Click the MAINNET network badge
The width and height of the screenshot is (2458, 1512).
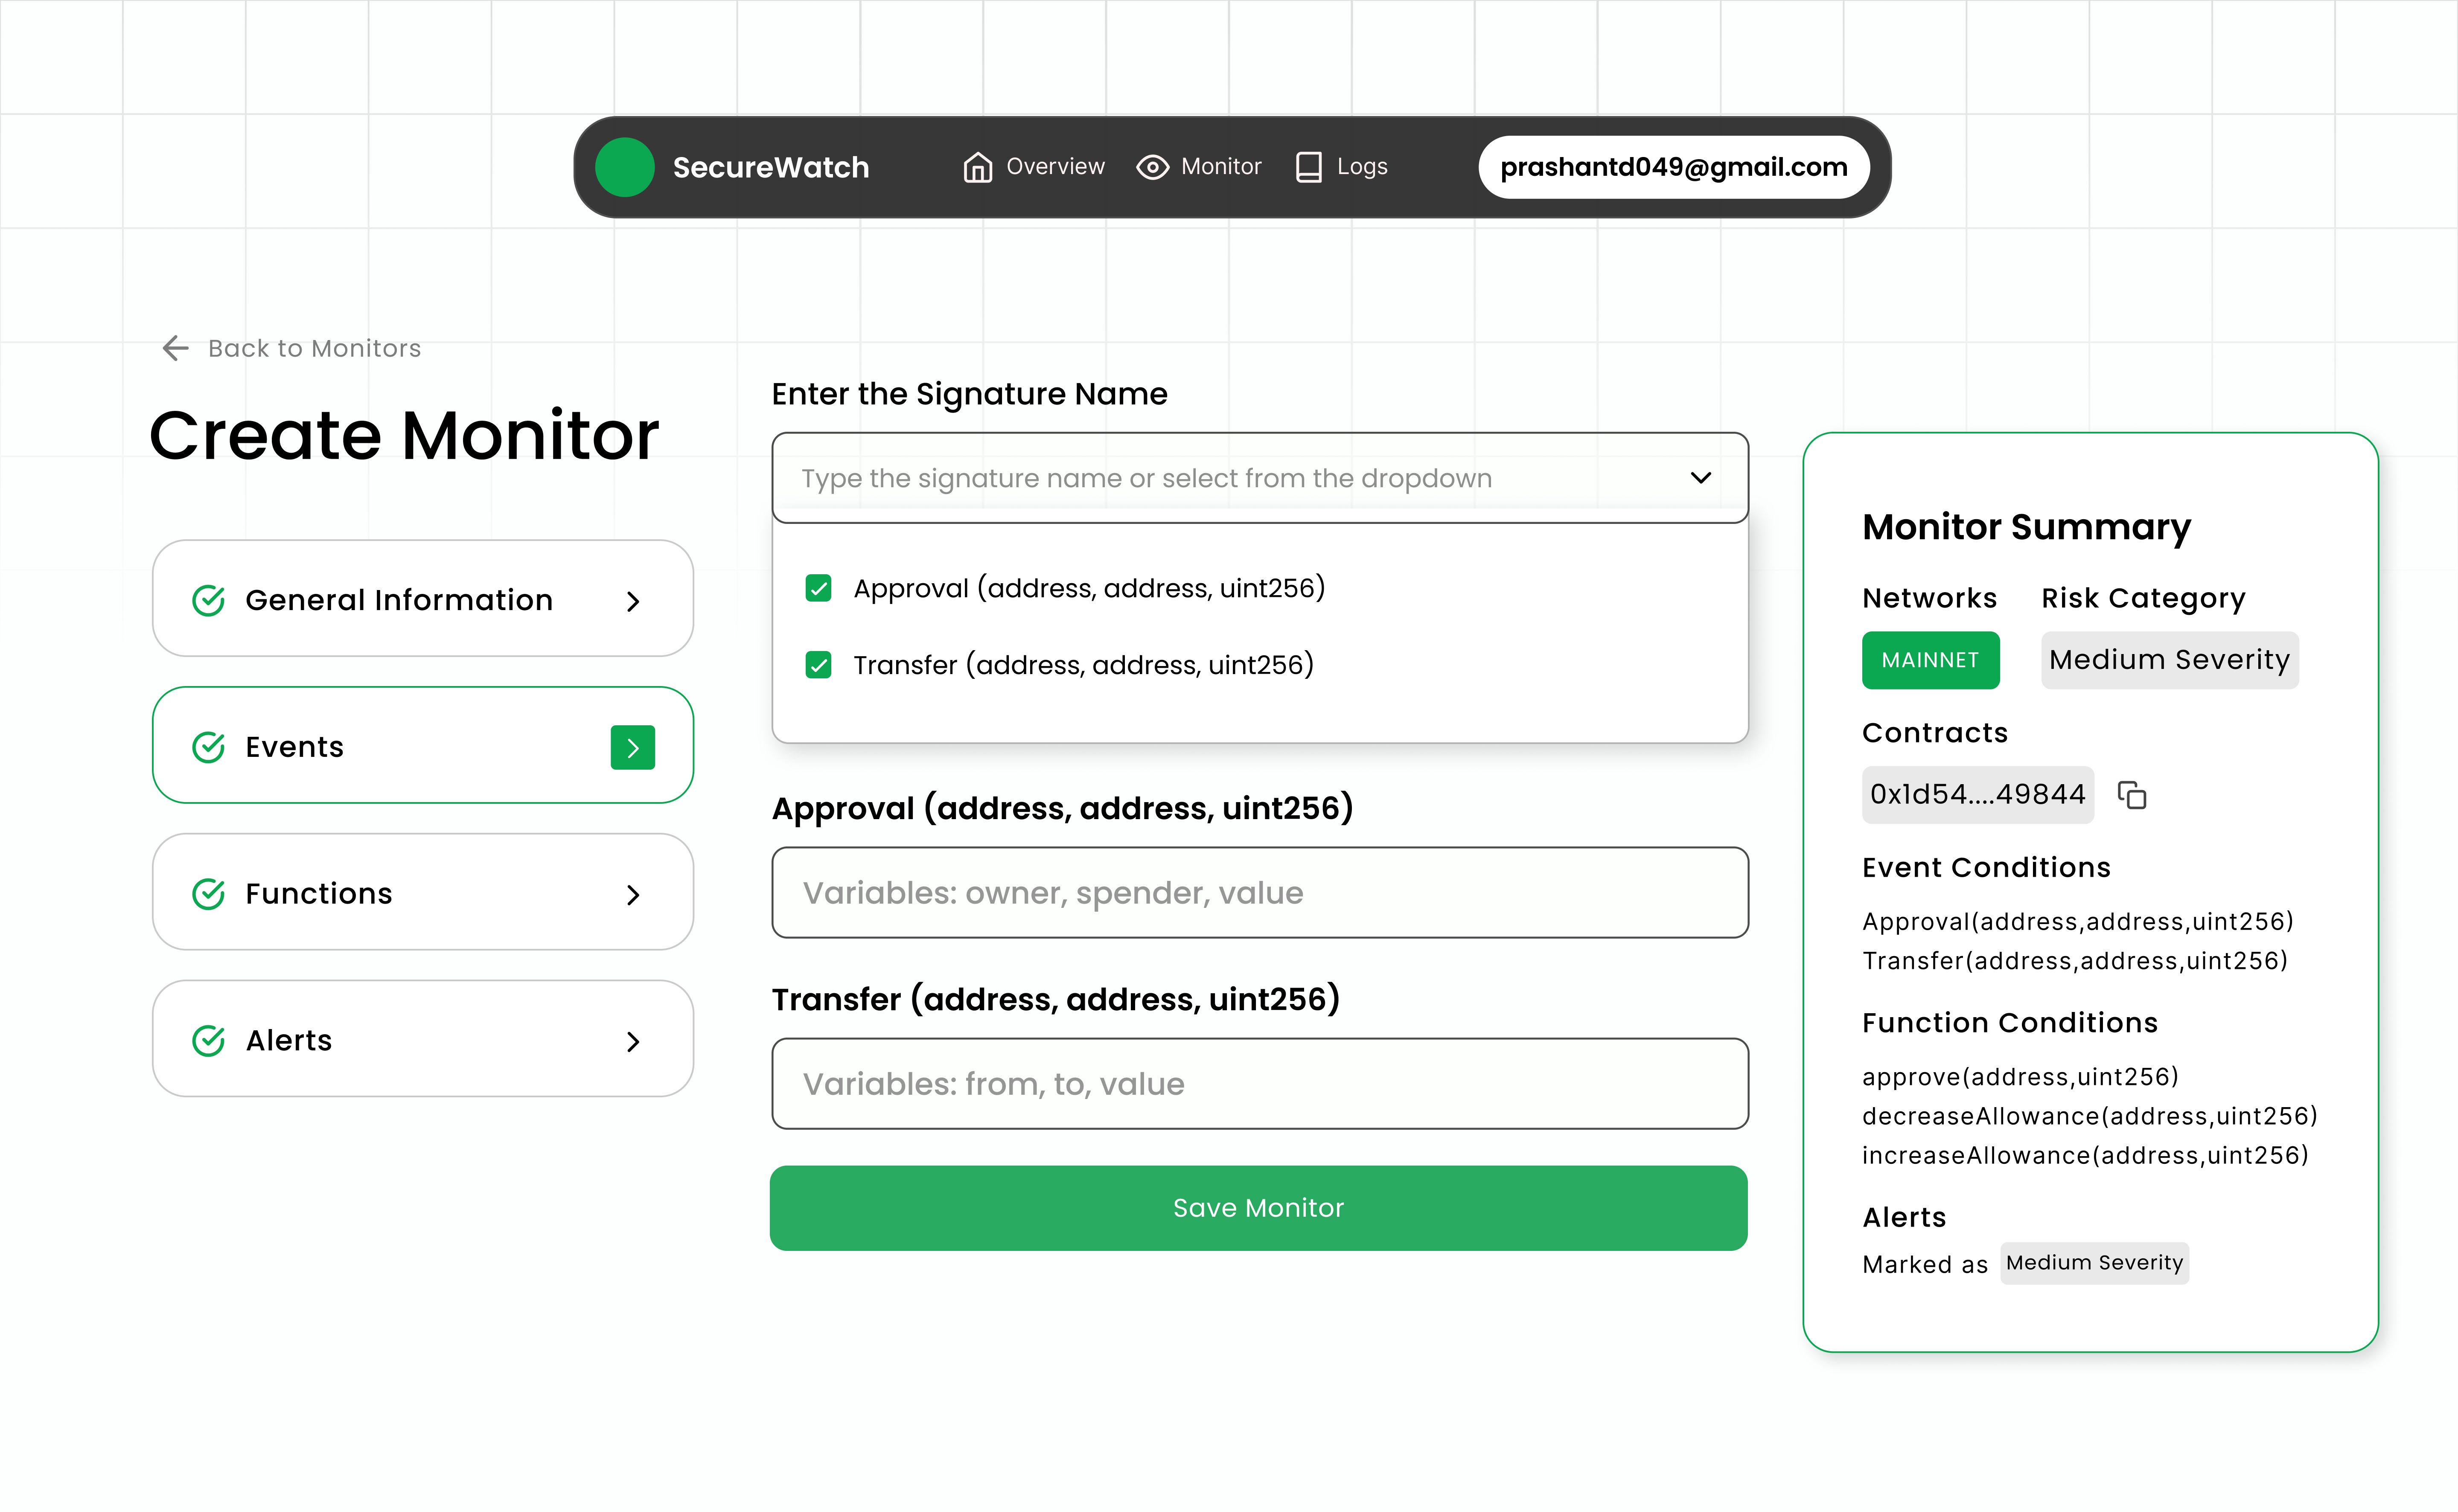pyautogui.click(x=1930, y=660)
